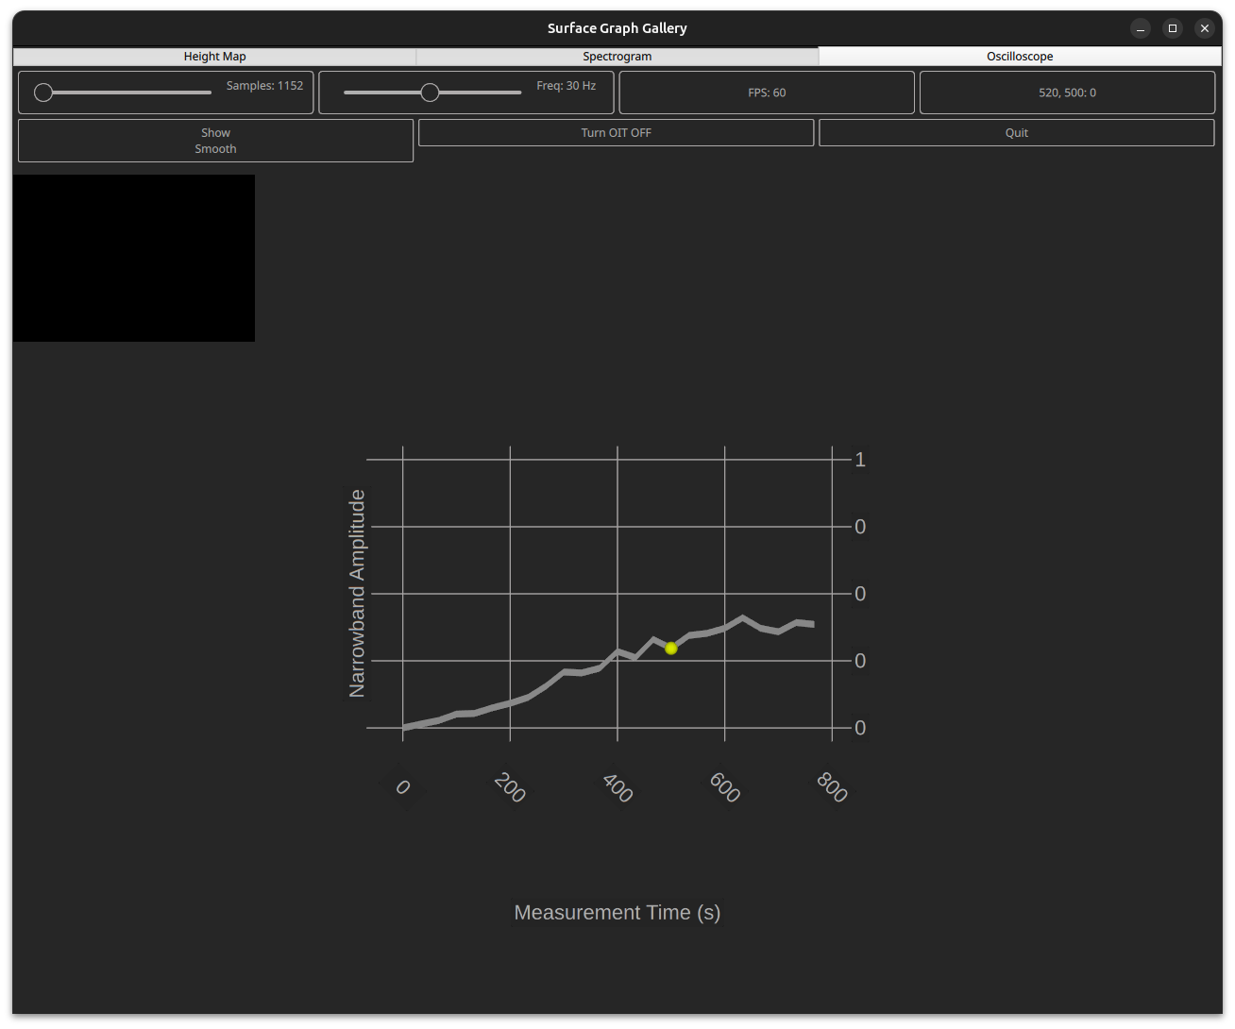Click the black rectangle above the graph
The width and height of the screenshot is (1235, 1029).
click(134, 258)
